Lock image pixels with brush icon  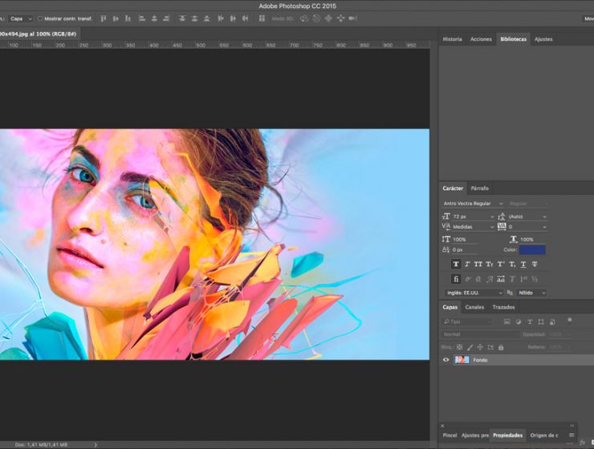(x=470, y=347)
